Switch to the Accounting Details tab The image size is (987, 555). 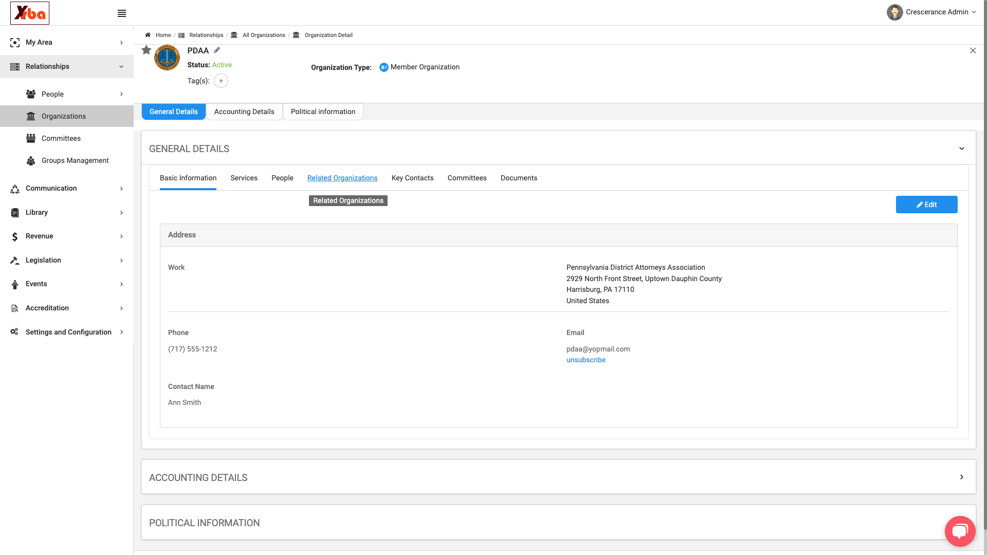[x=244, y=112]
